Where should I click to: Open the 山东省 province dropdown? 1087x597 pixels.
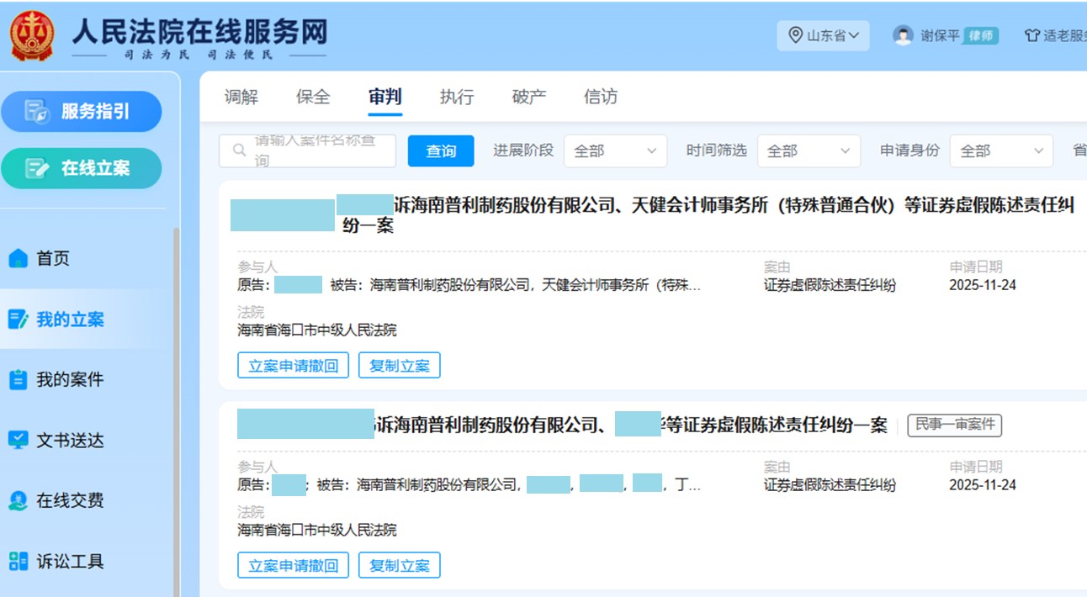(823, 35)
